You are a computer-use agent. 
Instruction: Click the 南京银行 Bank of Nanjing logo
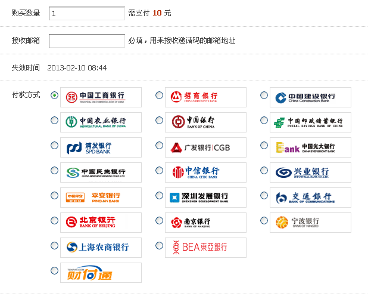point(205,223)
